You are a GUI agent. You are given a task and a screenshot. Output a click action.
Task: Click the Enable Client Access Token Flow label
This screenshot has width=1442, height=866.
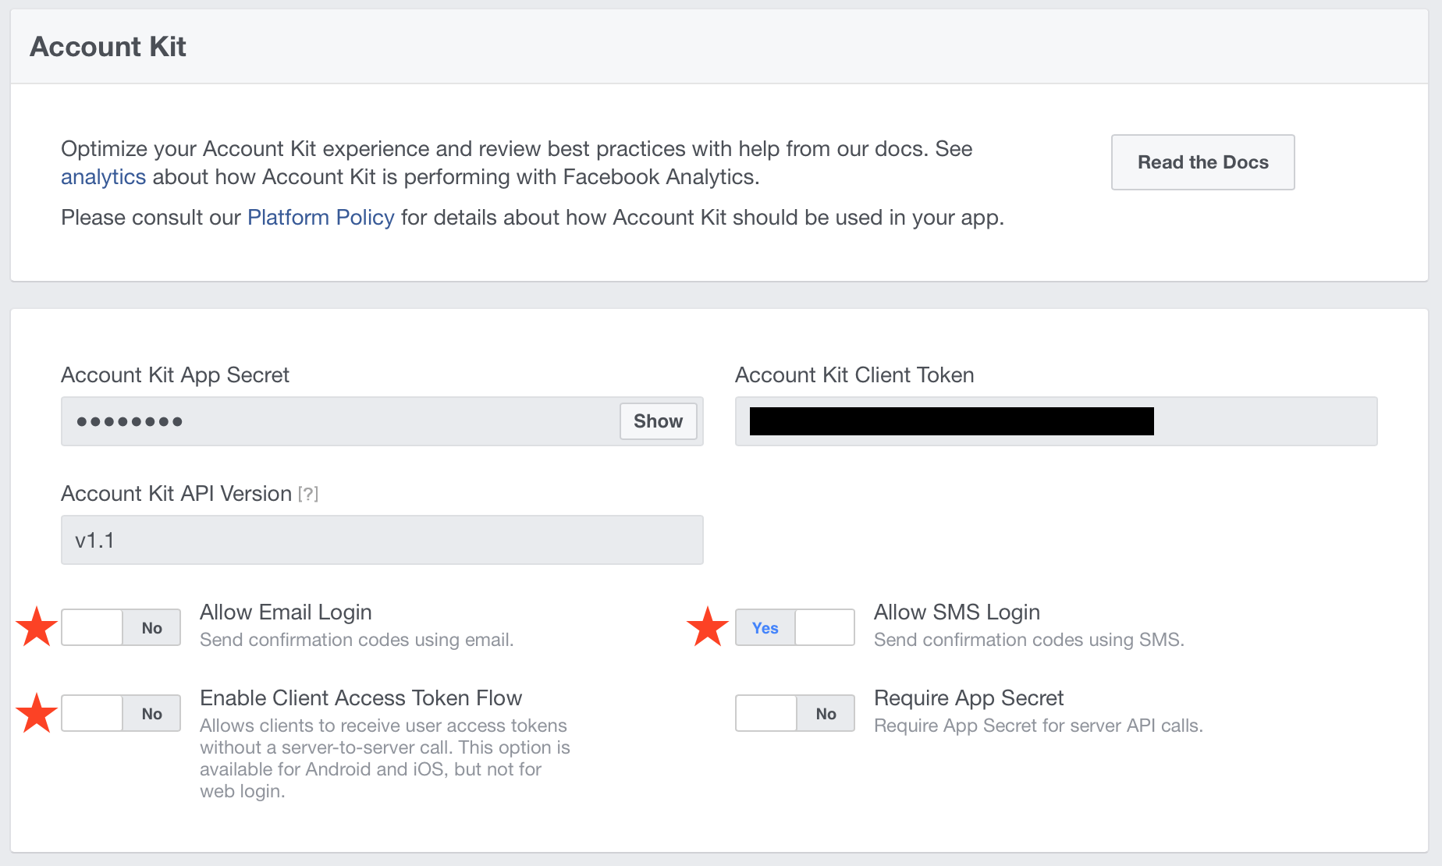(360, 698)
